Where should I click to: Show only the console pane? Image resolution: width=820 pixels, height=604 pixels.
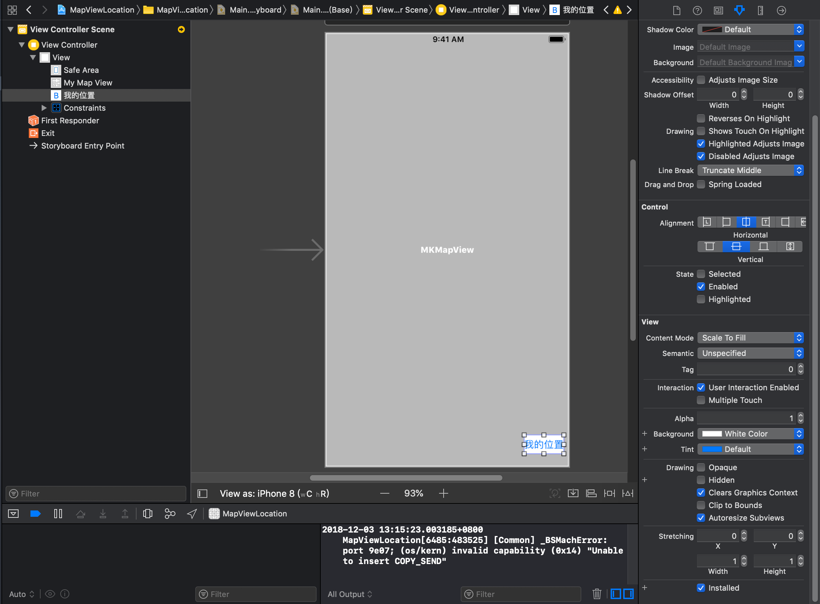point(628,594)
